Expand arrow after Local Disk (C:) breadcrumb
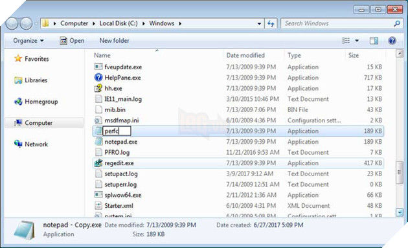 tap(143, 24)
